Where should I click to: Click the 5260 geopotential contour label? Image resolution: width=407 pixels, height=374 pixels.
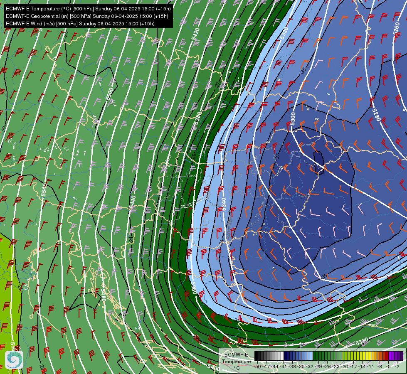coord(397,29)
